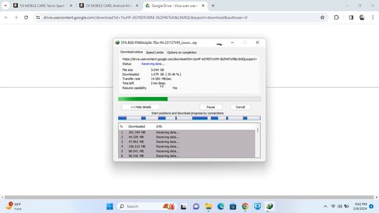379x213 pixels.
Task: Open the monitor app icon on taskbar
Action: pos(258,206)
